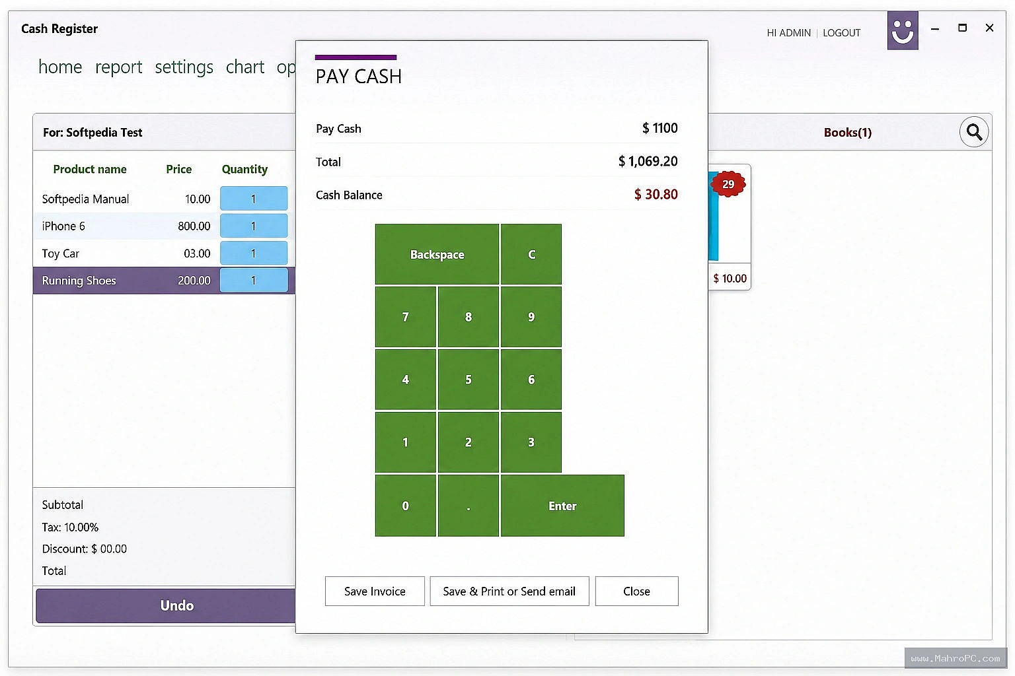The height and width of the screenshot is (676, 1015).
Task: Tap keypad digit 5
Action: (x=469, y=380)
